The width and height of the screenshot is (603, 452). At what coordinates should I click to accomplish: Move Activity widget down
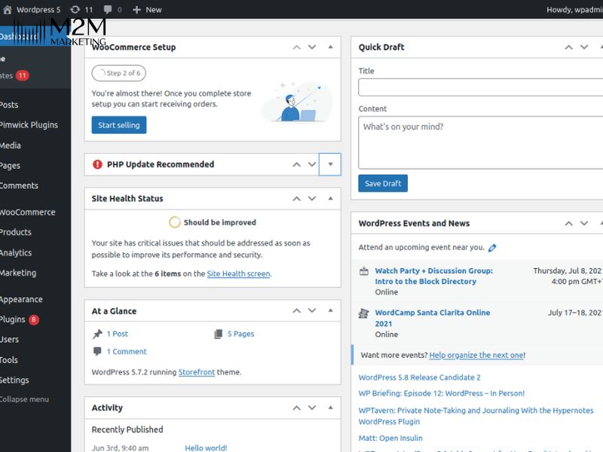tap(312, 408)
